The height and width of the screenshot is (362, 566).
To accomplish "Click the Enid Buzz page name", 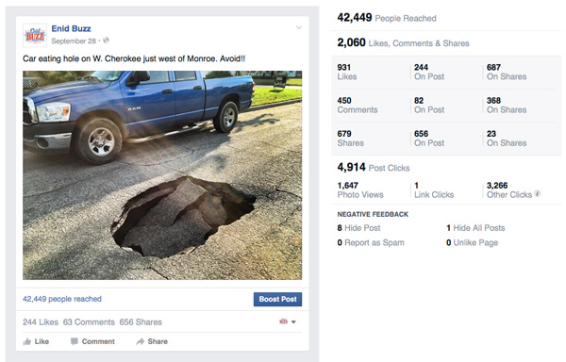I will (x=71, y=28).
